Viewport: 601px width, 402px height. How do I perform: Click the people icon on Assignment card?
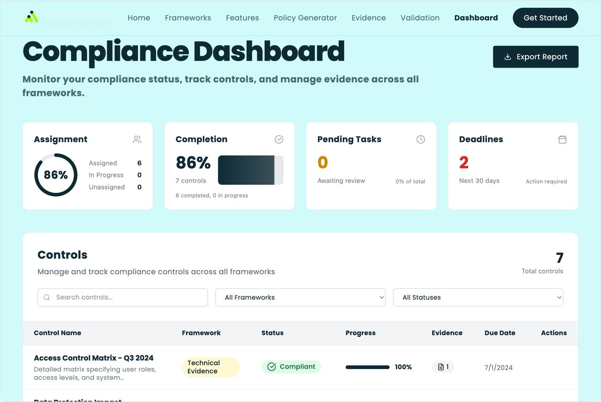click(137, 139)
